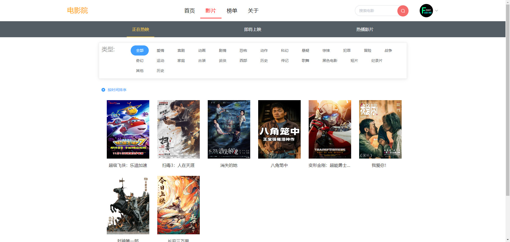Open the 关于 navigation item
This screenshot has width=510, height=242.
pyautogui.click(x=253, y=11)
